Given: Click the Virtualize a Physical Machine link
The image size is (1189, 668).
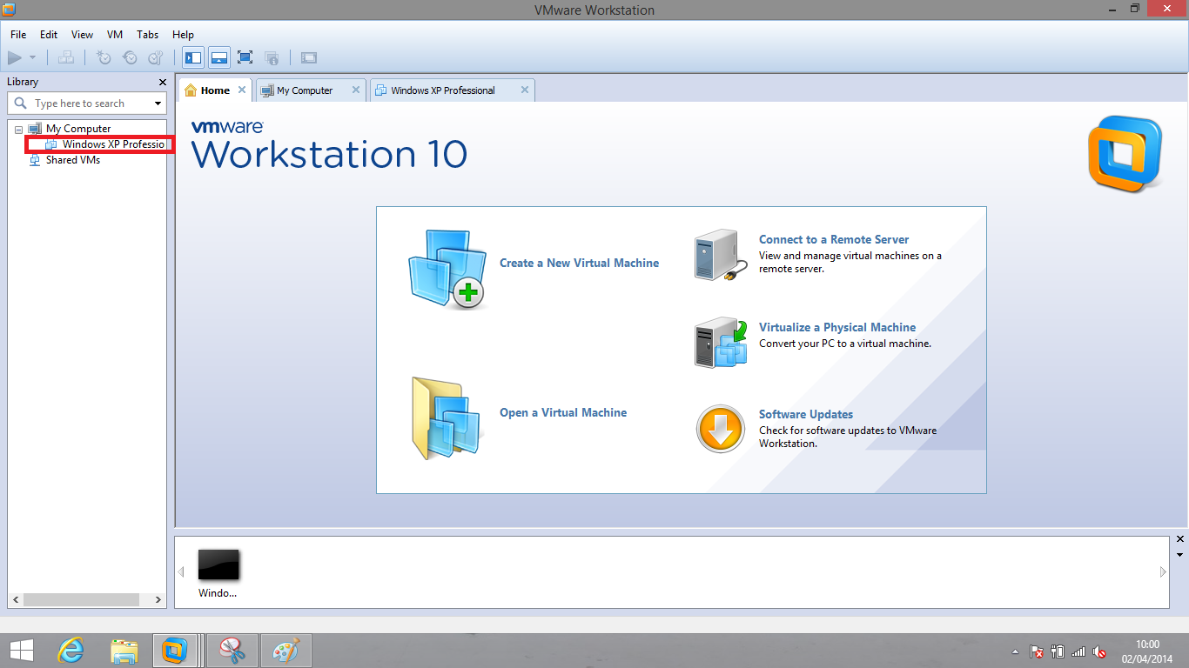Looking at the screenshot, I should pos(837,327).
